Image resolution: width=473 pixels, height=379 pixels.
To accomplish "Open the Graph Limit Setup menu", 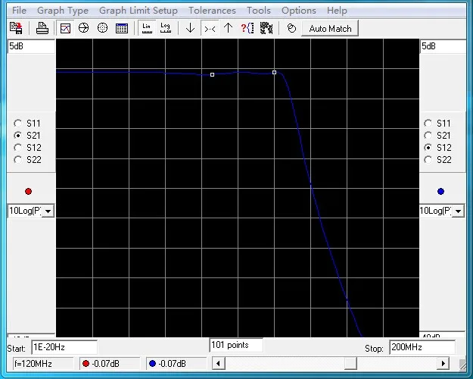I will pyautogui.click(x=138, y=11).
